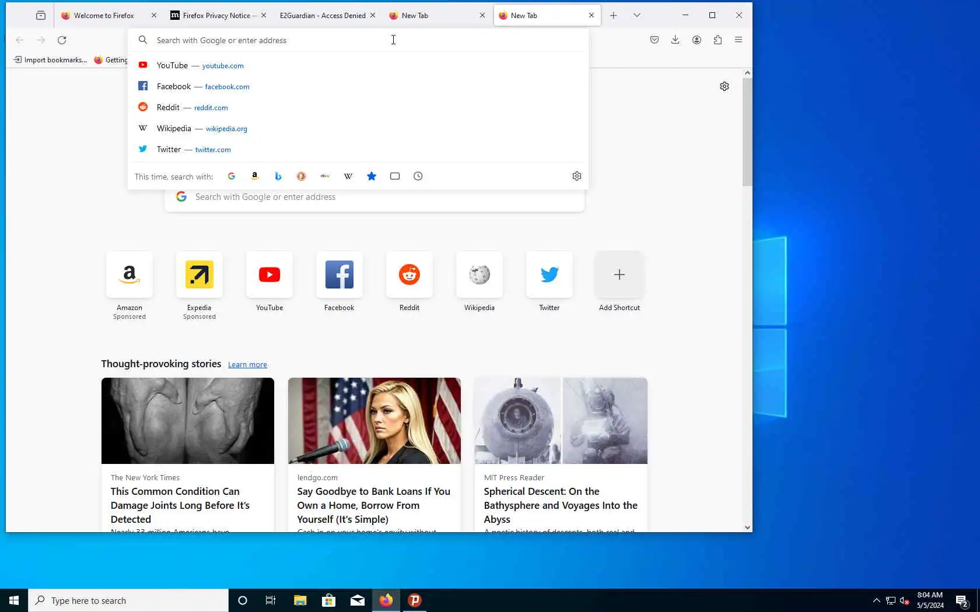Search this time with Google
This screenshot has height=612, width=980.
tap(232, 176)
